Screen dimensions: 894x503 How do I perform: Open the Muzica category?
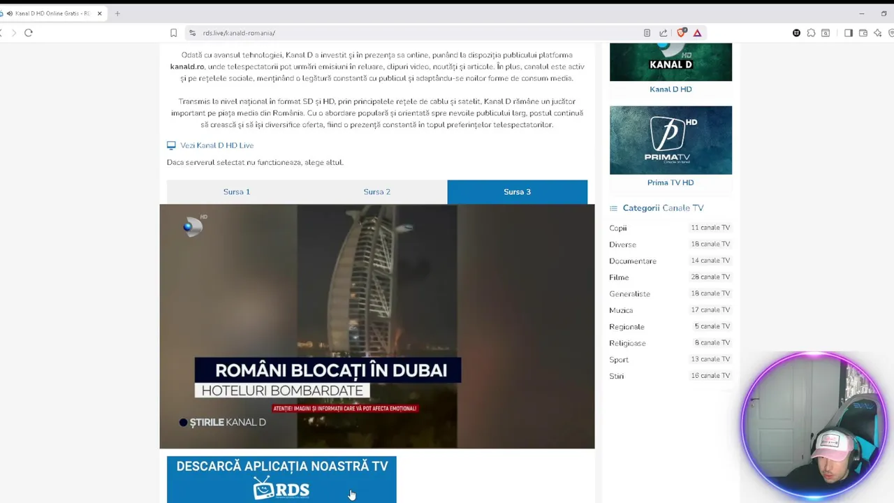(621, 310)
